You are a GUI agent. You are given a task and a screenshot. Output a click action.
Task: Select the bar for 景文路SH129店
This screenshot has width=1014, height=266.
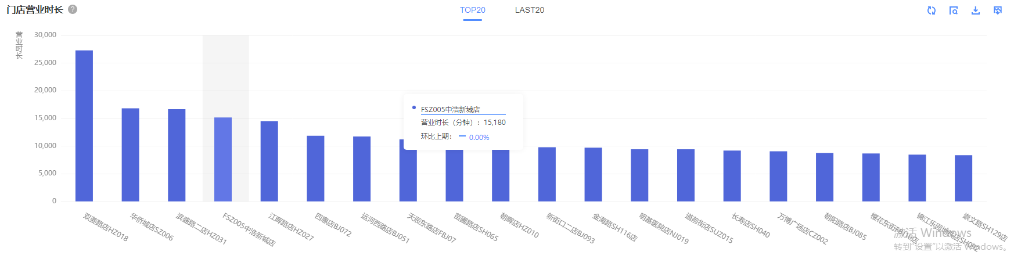(x=963, y=178)
